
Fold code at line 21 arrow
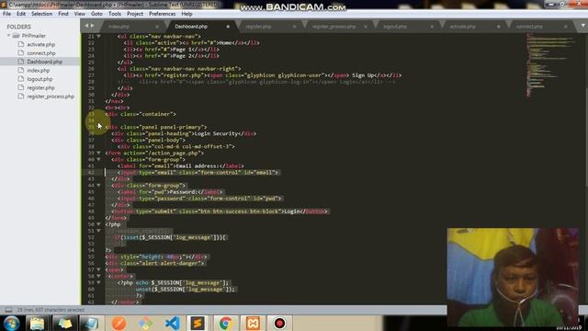coord(98,37)
